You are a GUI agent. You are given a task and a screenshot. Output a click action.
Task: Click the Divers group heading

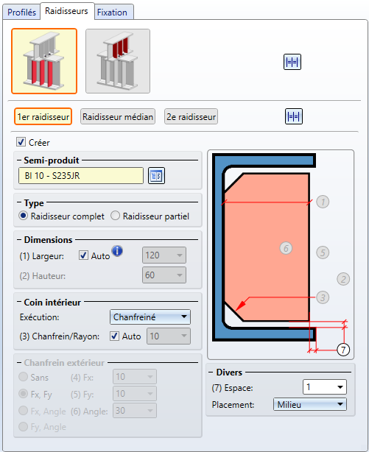coord(229,372)
